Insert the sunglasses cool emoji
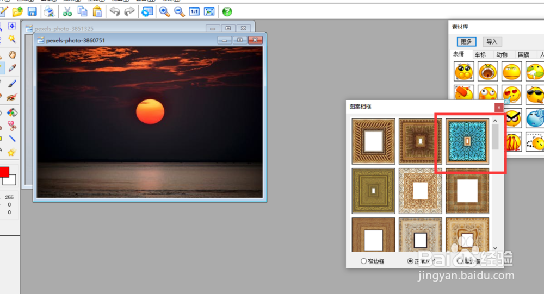This screenshot has height=294, width=544. [535, 95]
